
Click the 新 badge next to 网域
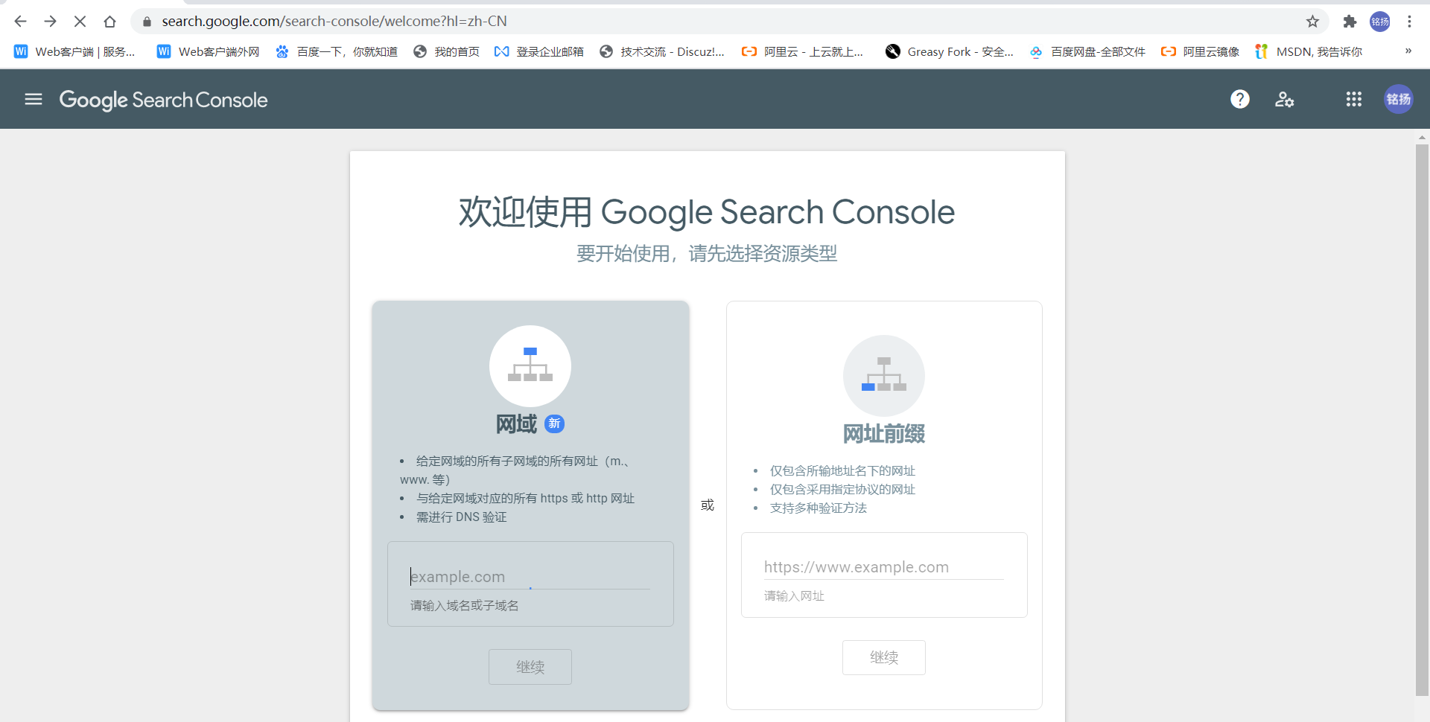(x=555, y=424)
